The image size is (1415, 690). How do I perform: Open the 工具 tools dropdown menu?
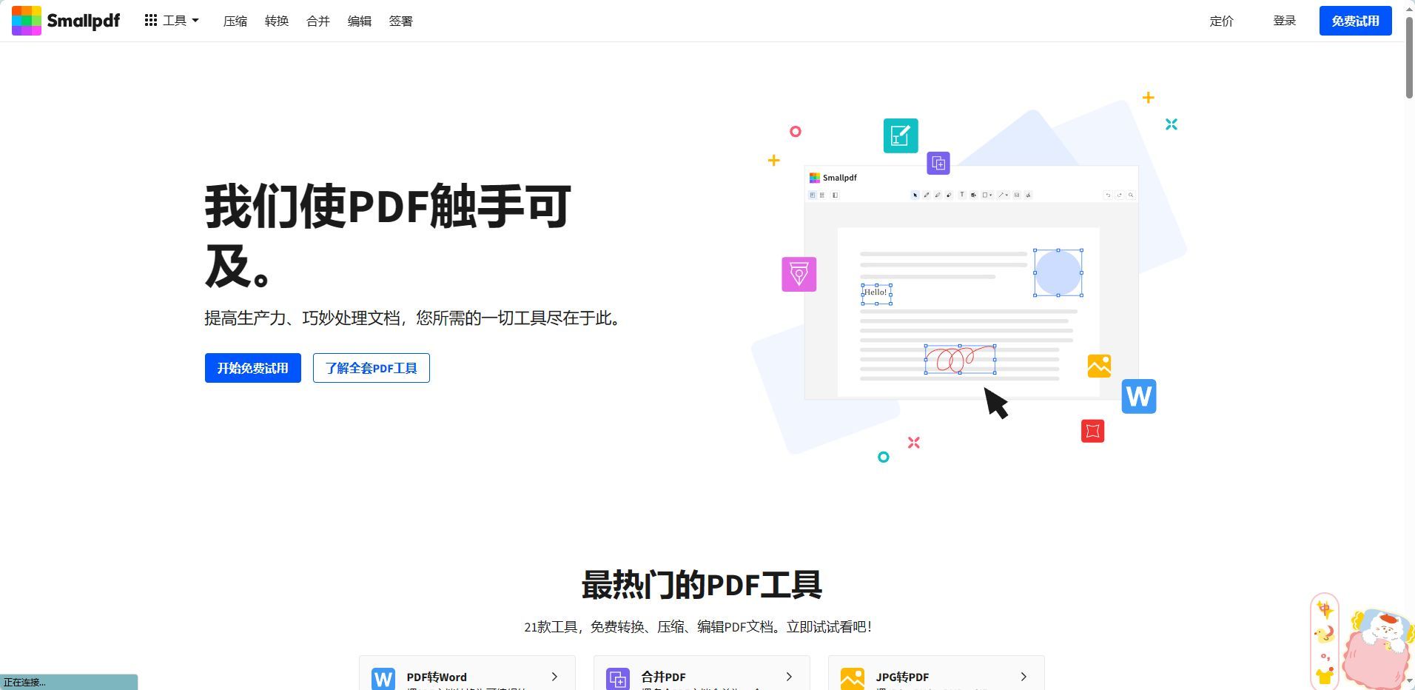point(172,21)
